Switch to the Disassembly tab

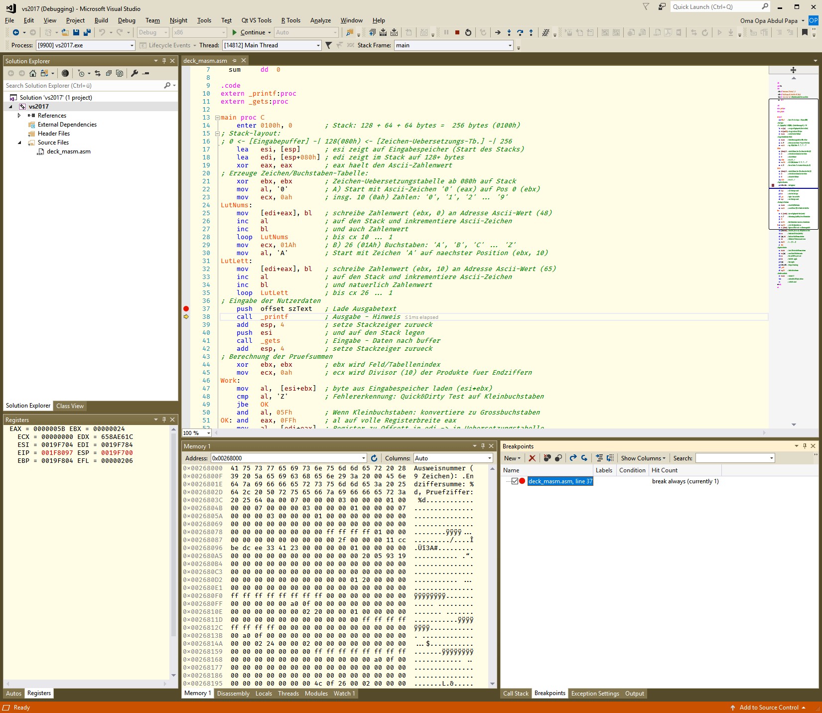233,693
